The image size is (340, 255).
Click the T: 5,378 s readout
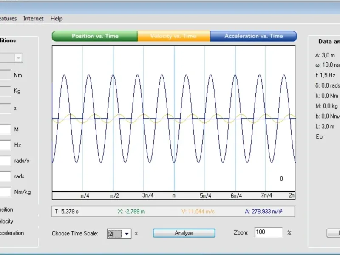[x=67, y=211]
